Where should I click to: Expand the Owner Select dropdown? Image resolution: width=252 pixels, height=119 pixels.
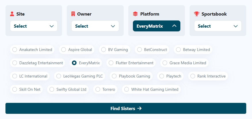95,26
